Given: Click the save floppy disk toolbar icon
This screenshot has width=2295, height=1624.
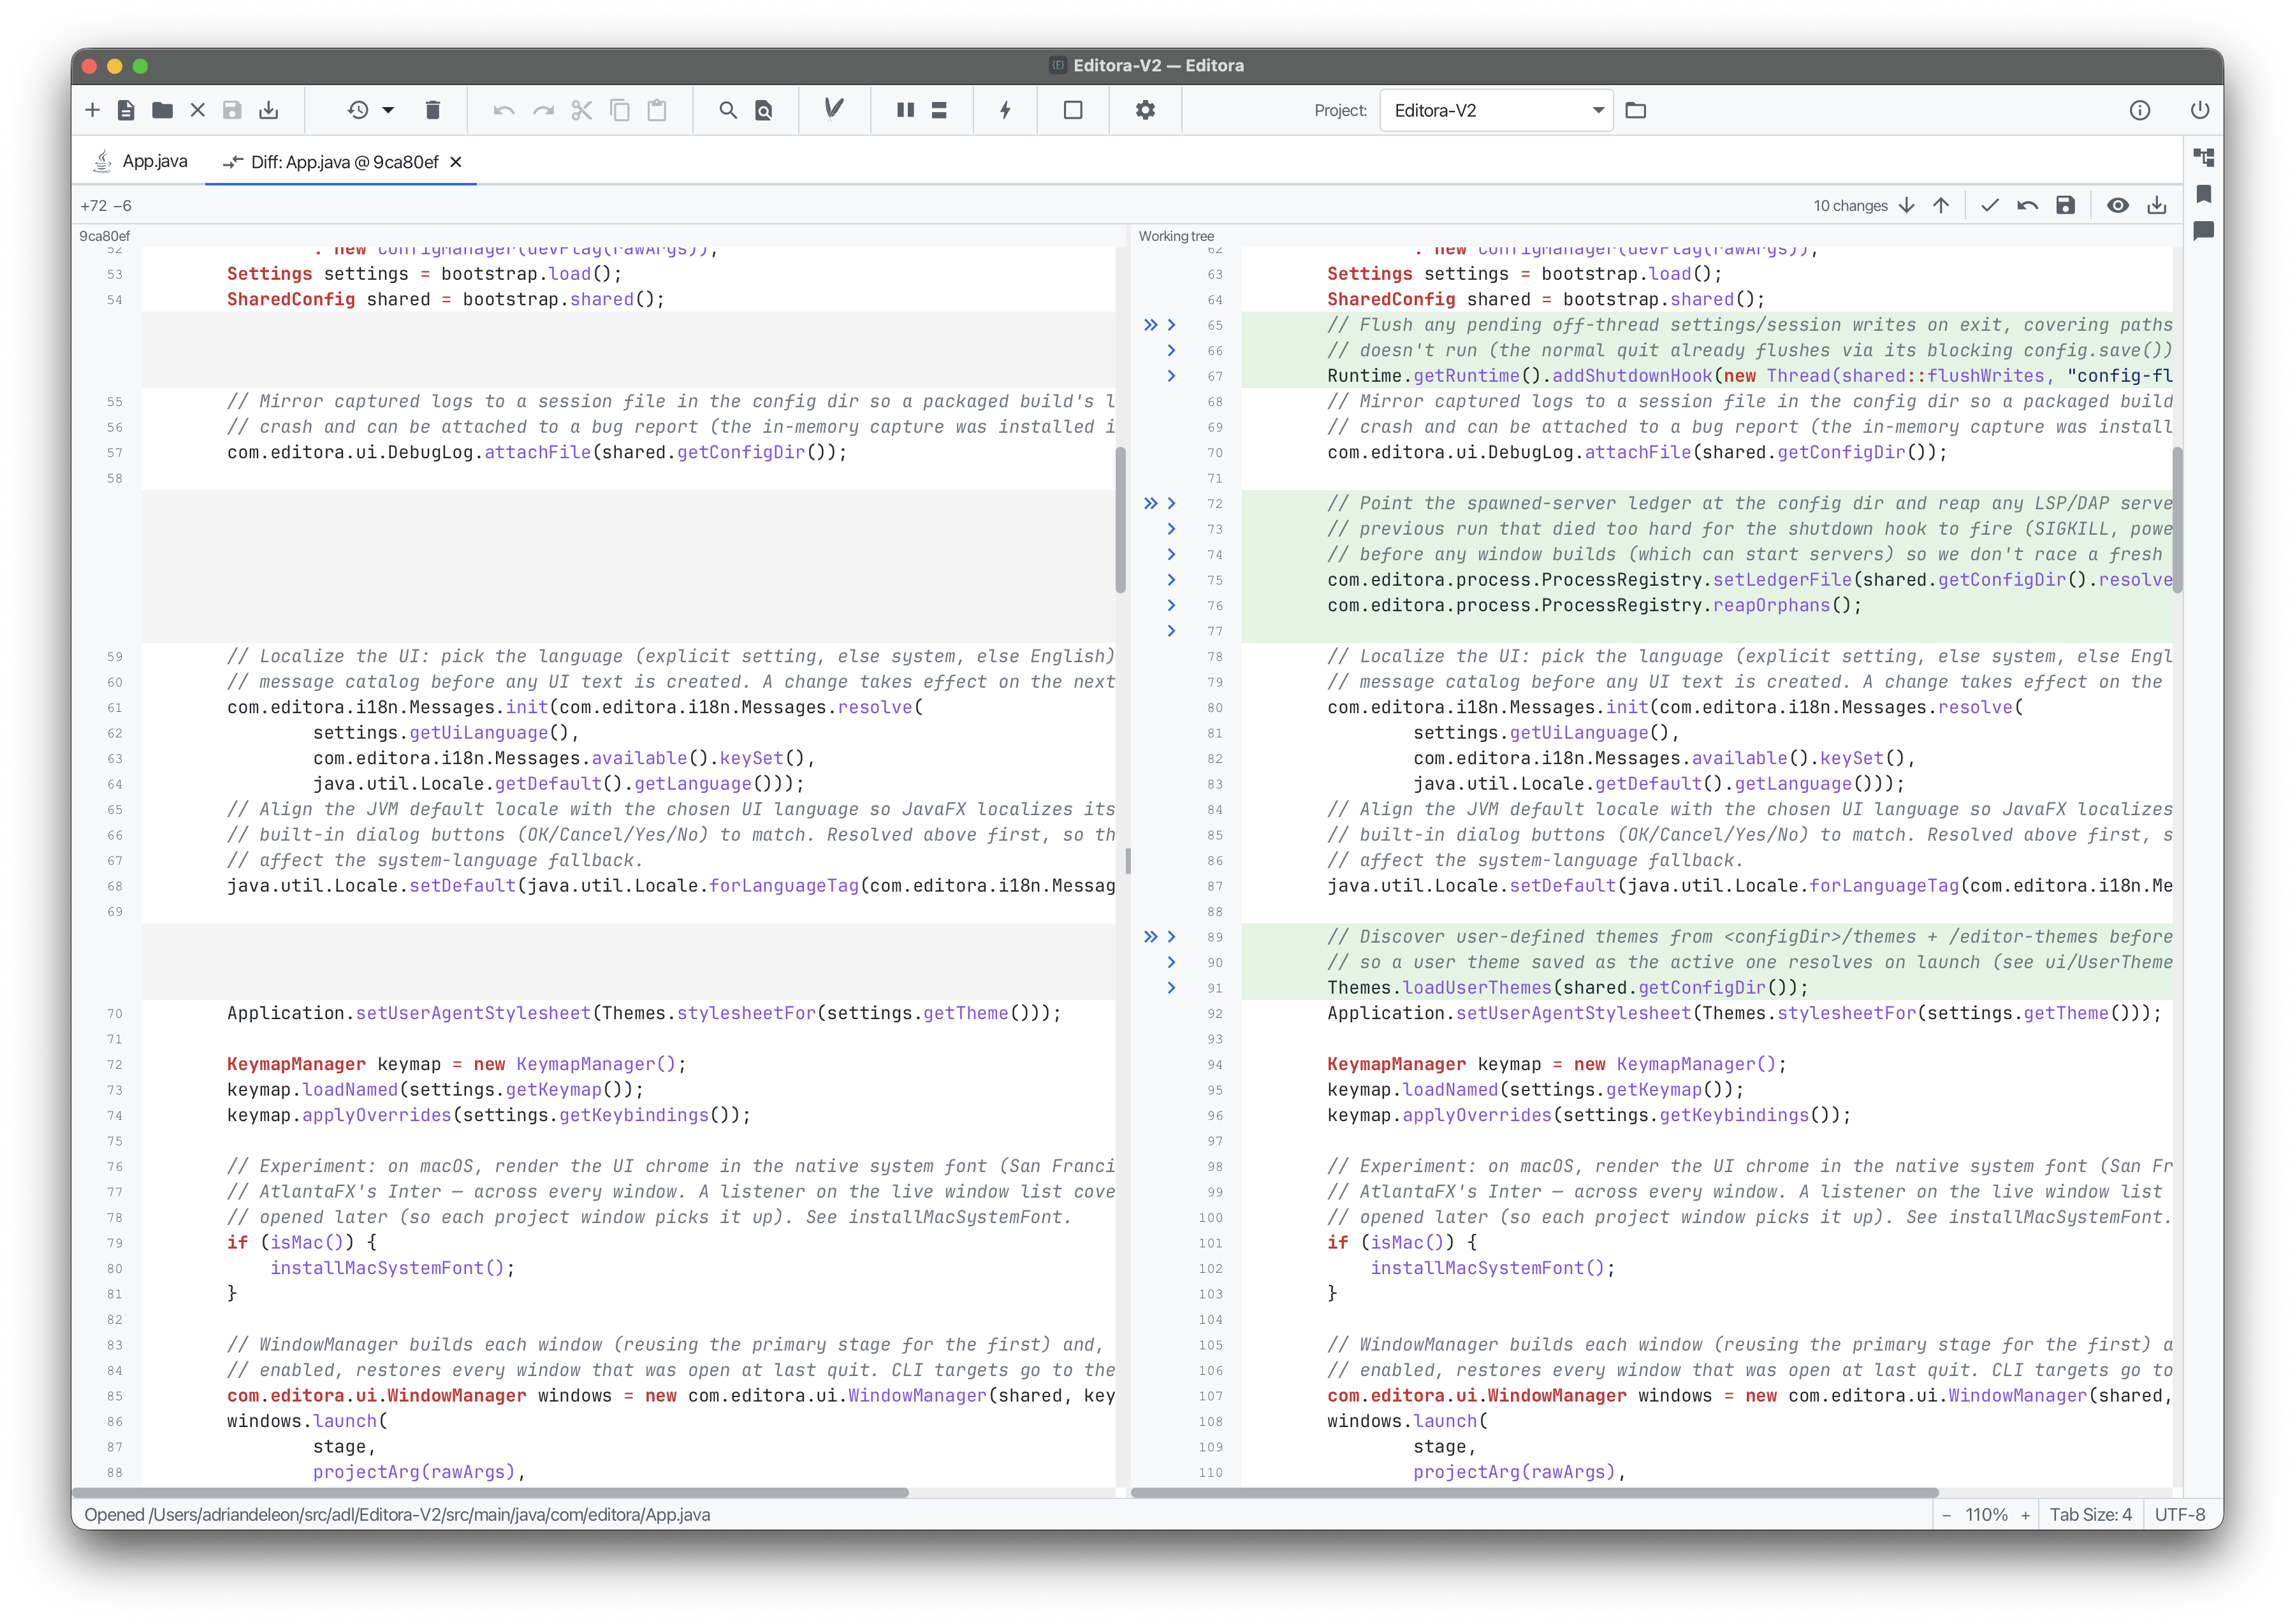Looking at the screenshot, I should pos(232,110).
